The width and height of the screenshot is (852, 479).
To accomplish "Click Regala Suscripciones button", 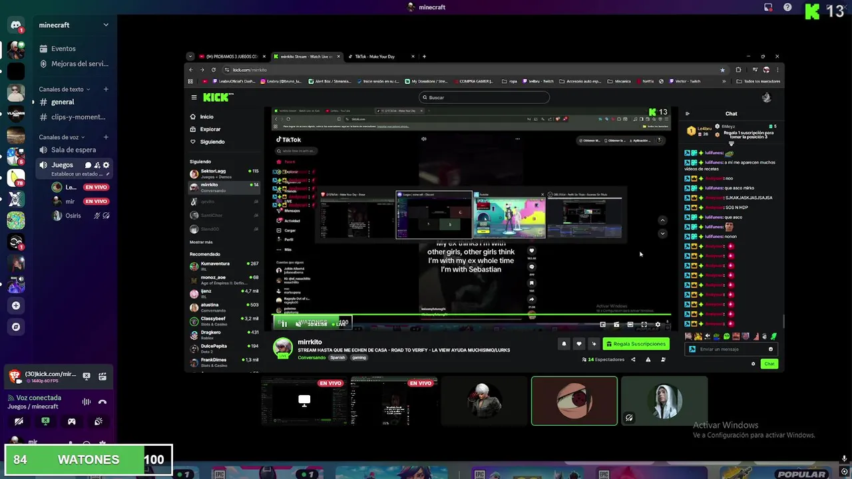I will [x=636, y=344].
